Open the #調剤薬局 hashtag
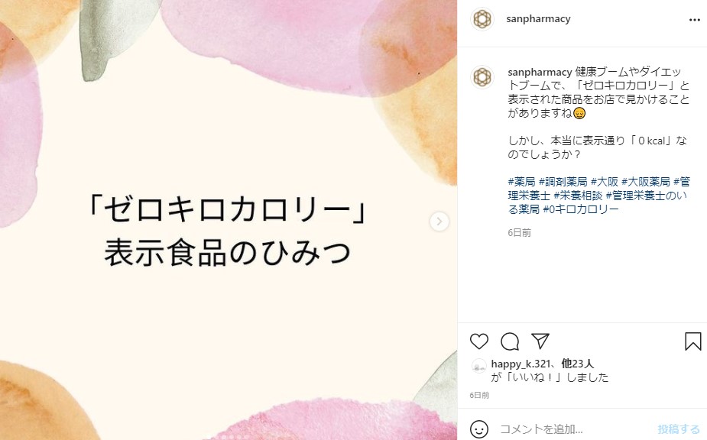This screenshot has width=707, height=440. pyautogui.click(x=563, y=182)
